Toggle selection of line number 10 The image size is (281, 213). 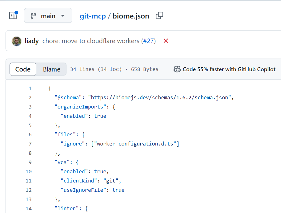tap(29, 171)
